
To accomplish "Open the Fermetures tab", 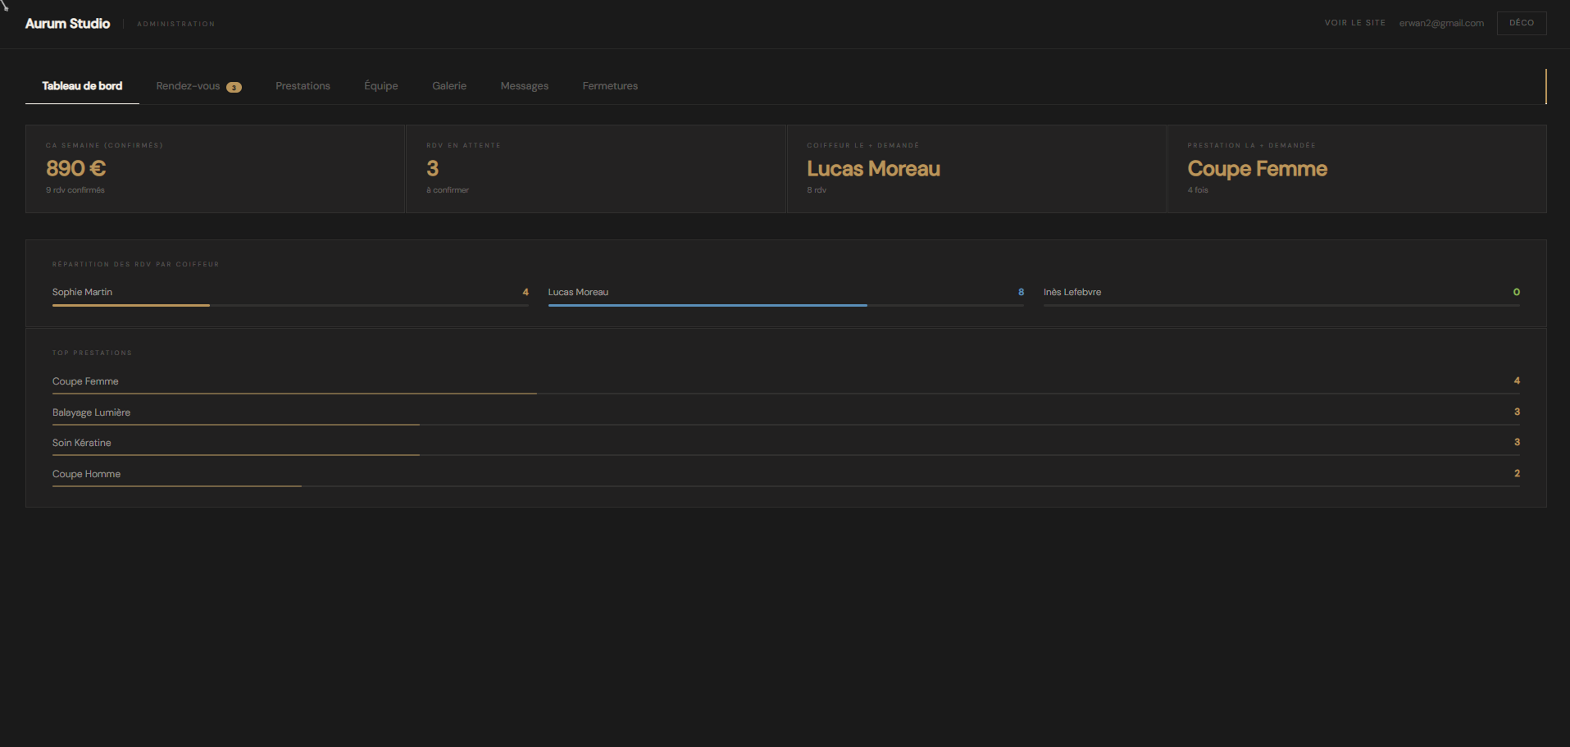I will 610,86.
